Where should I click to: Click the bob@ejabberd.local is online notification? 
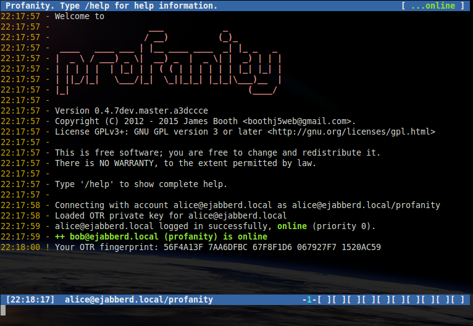[161, 236]
